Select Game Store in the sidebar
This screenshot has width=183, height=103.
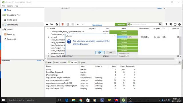pyautogui.click(x=11, y=20)
